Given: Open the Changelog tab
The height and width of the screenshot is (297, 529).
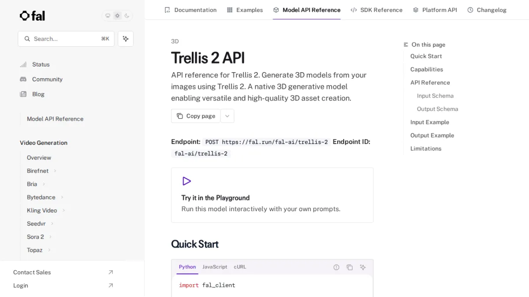Looking at the screenshot, I should tap(487, 10).
